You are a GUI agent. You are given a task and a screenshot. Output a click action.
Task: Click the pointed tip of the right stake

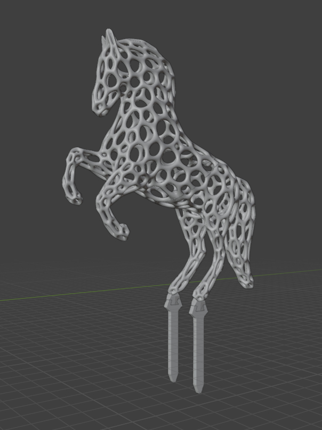[x=198, y=390]
